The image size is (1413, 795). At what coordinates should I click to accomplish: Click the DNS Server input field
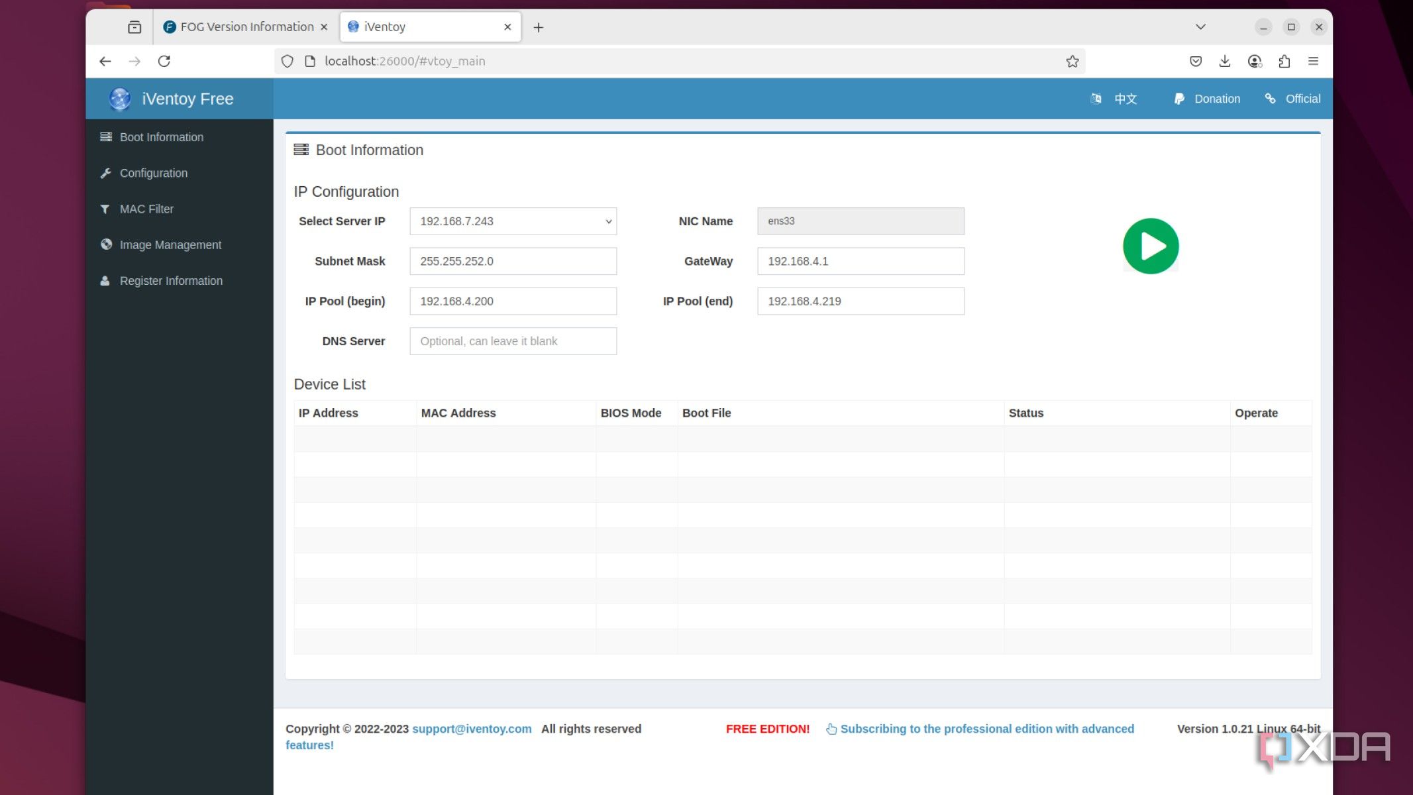click(513, 341)
